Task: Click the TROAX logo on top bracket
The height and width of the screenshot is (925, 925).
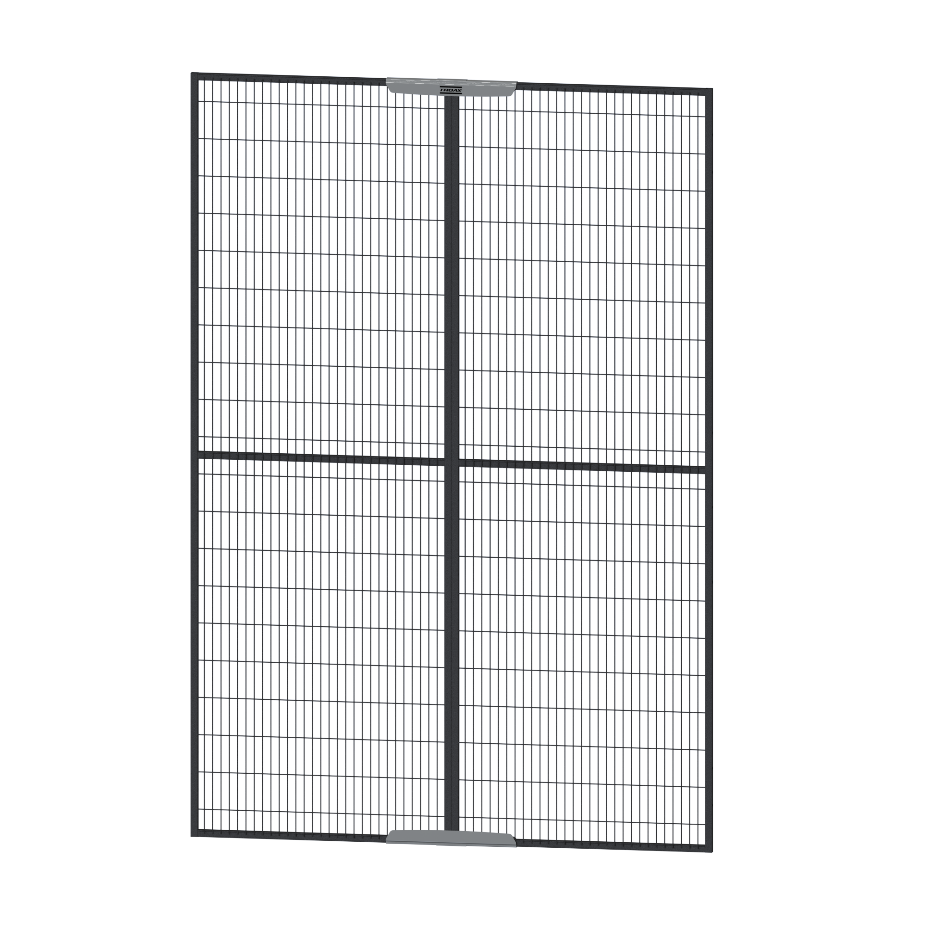Action: tap(450, 90)
